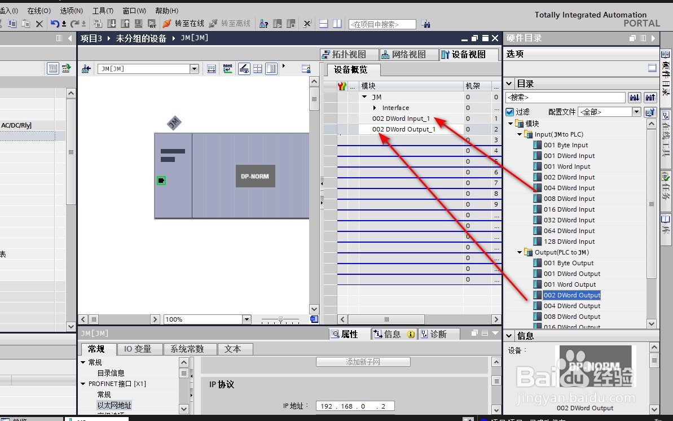Screen dimensions: 673x421
Task: Click the 002 DWord Input_1 row
Action: pyautogui.click(x=413, y=119)
